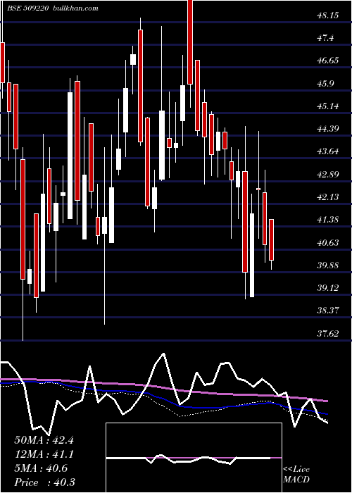This screenshot has width=352, height=493.
Task: Open the MACD inset chart panel
Action: (194, 458)
